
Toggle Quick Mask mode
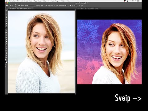tap(6, 64)
